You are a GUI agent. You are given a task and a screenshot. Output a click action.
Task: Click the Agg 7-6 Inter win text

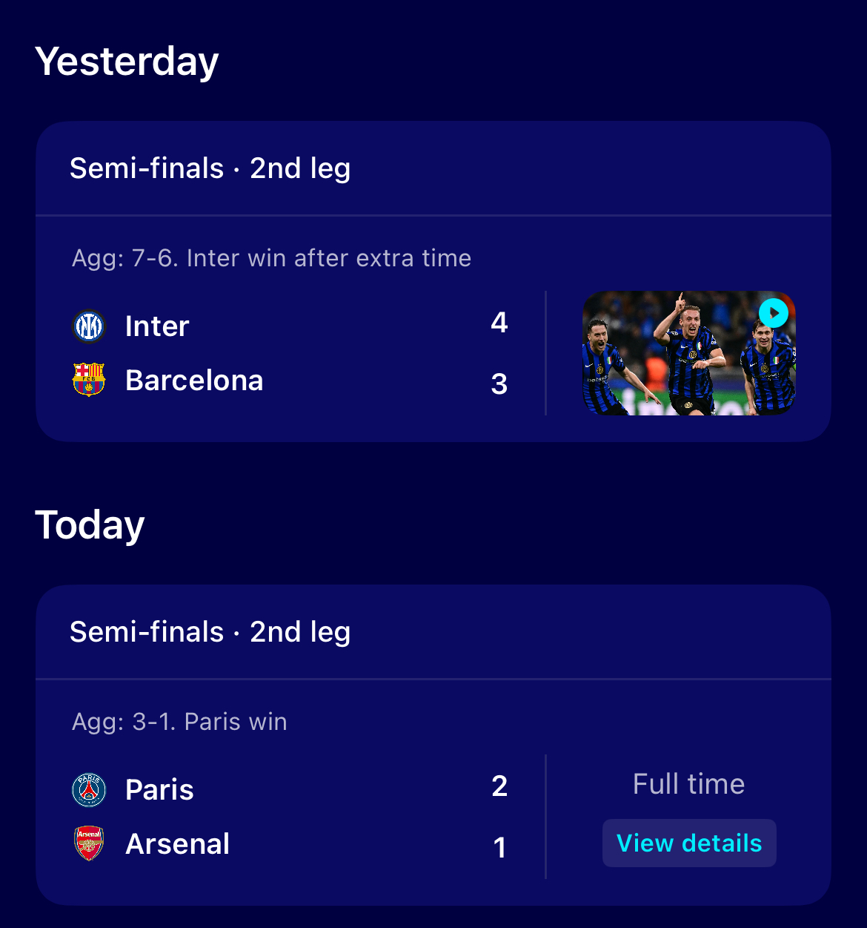(x=272, y=258)
